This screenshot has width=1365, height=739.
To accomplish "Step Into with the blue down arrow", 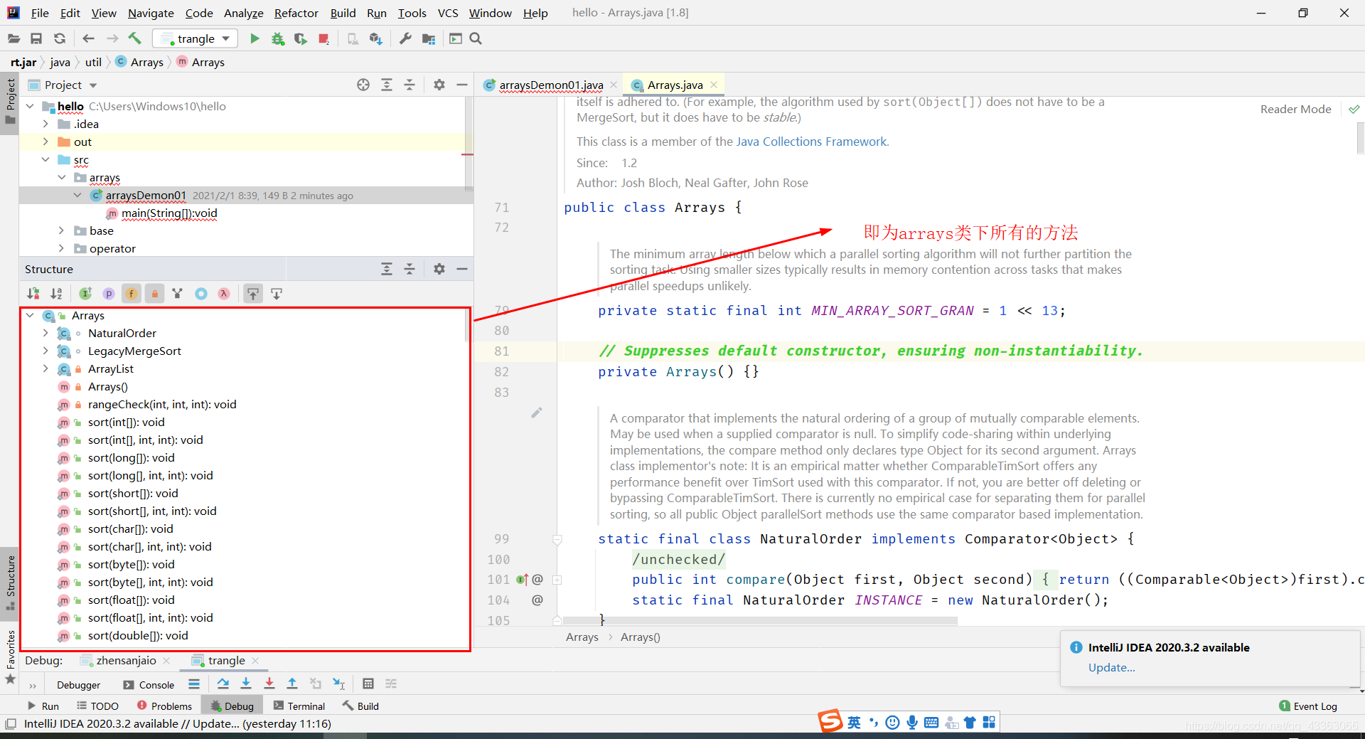I will coord(246,684).
